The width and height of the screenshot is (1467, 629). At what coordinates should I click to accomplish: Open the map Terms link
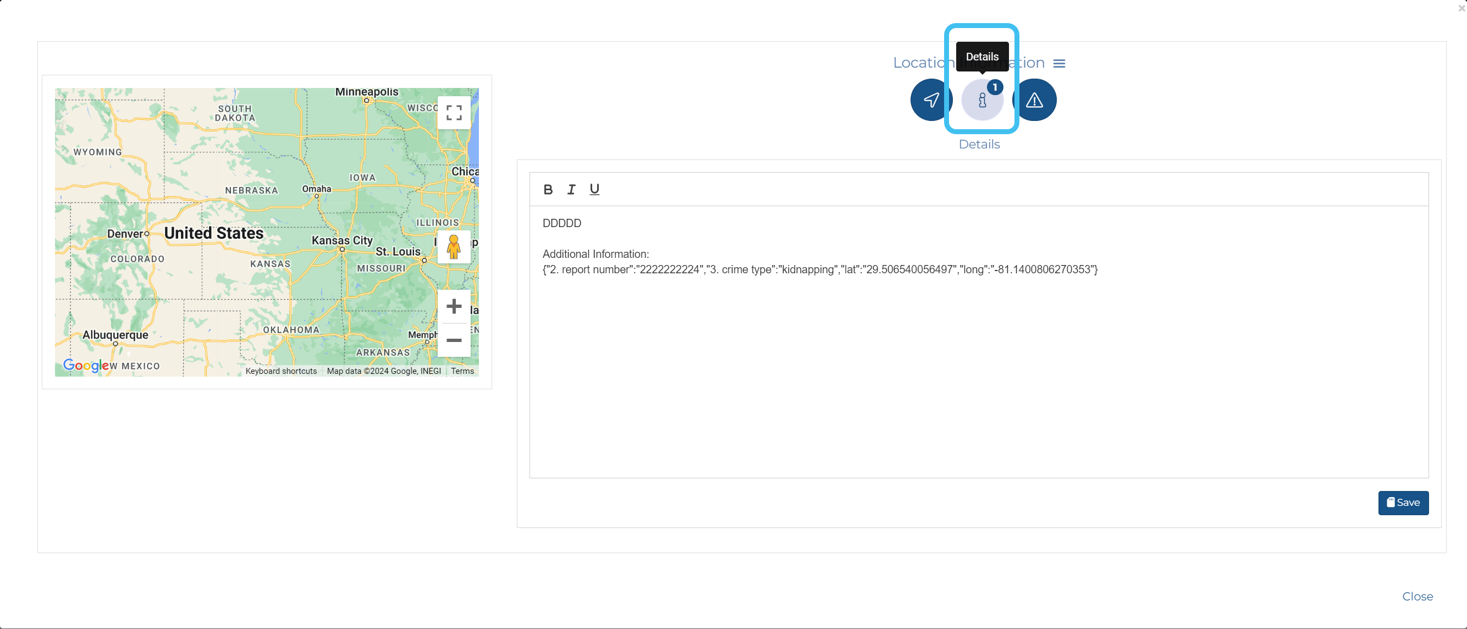(x=462, y=371)
